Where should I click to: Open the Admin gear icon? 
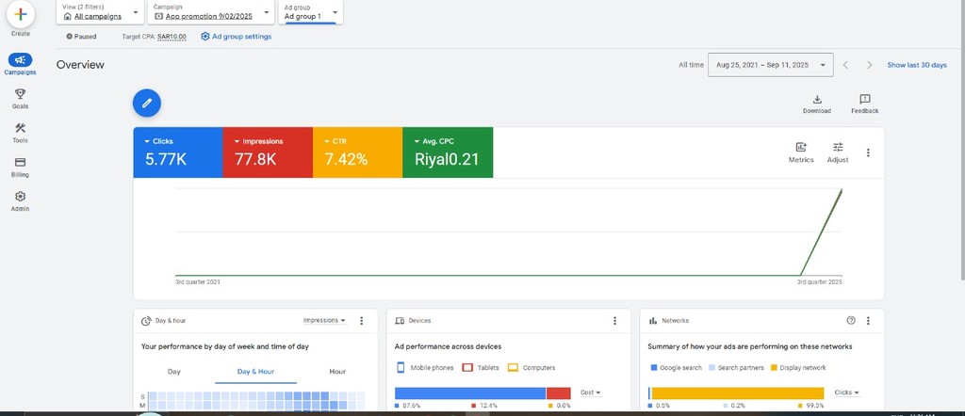[20, 197]
